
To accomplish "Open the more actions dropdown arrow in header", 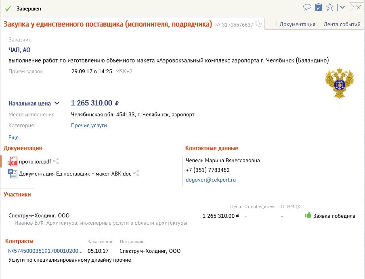I will point(342,7).
